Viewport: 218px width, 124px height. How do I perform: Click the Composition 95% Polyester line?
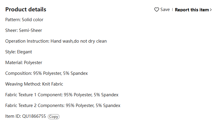pyautogui.click(x=46, y=73)
